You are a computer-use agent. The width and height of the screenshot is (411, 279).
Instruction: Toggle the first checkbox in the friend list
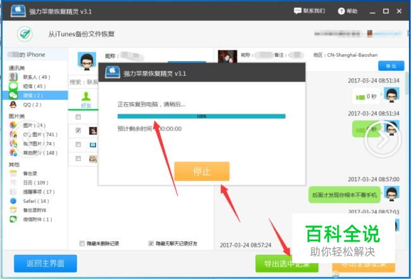(x=78, y=117)
